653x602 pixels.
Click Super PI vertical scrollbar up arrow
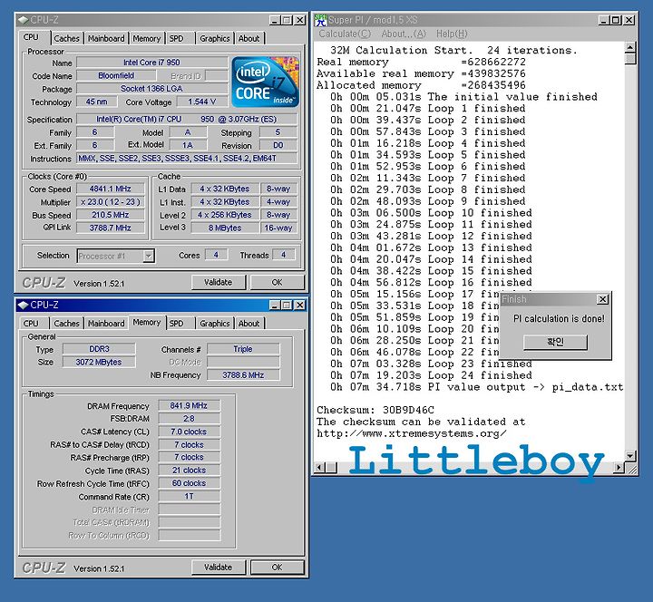[630, 47]
